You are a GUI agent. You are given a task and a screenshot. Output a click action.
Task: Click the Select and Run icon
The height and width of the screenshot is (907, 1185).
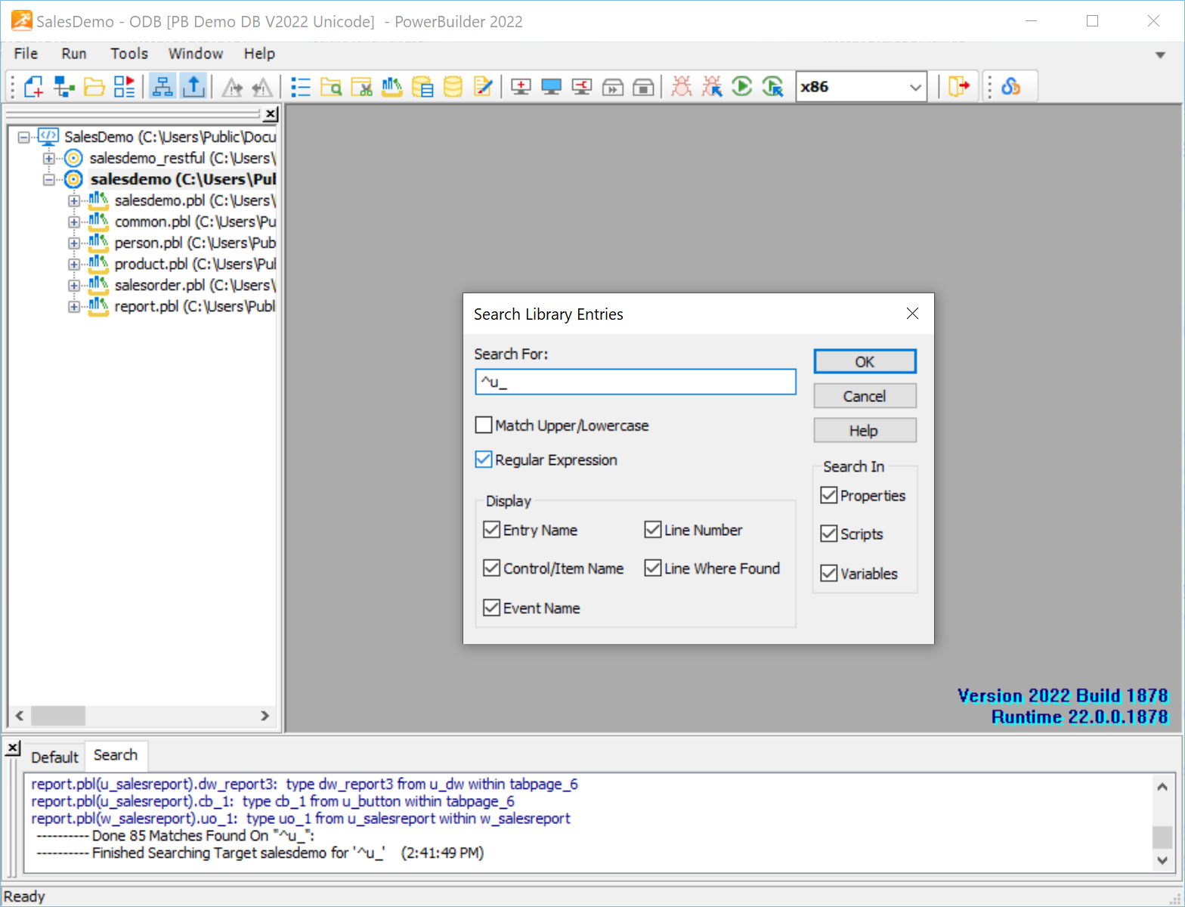click(x=773, y=87)
